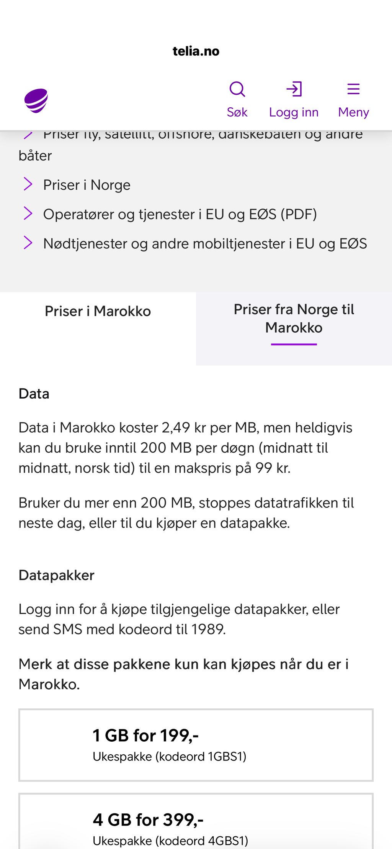Open Nødtjenester og andre mobiltjenester link
Image resolution: width=392 pixels, height=849 pixels.
(205, 244)
